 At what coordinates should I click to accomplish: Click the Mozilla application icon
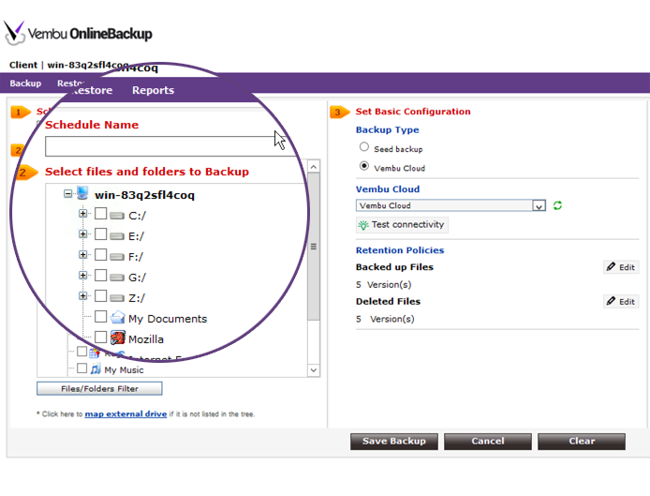[118, 338]
